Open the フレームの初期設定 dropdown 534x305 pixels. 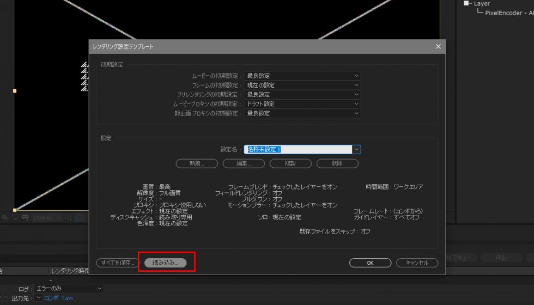click(x=302, y=85)
